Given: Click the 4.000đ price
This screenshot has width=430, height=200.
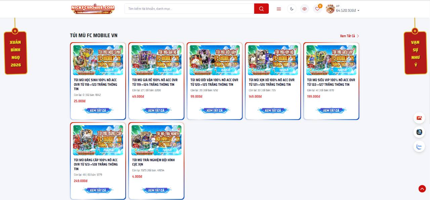Looking at the screenshot, I should (x=137, y=176).
